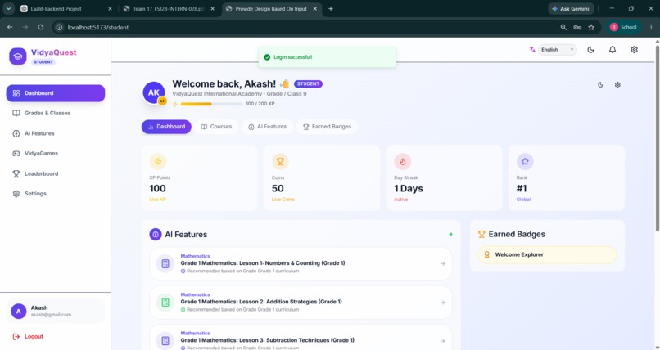
Task: Open the browser three-dot menu
Action: pos(651,27)
